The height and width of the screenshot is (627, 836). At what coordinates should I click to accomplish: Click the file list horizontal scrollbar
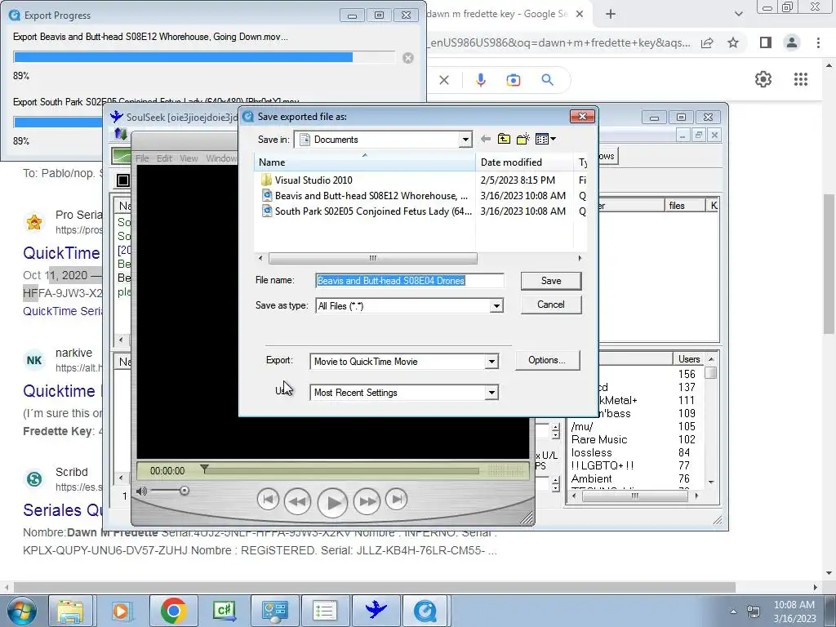[x=372, y=259]
